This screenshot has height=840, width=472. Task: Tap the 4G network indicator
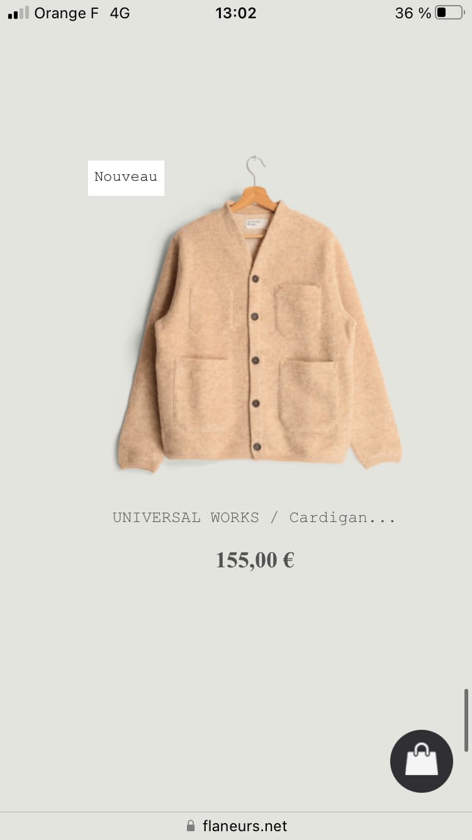point(120,13)
